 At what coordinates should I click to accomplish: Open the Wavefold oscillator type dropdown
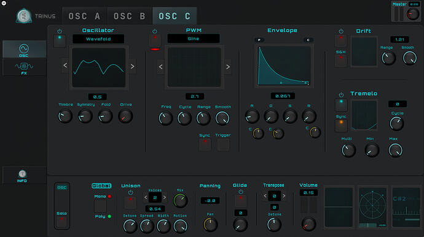98,39
